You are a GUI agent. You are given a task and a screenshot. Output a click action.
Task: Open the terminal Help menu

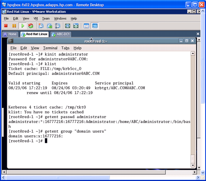[x=77, y=48]
